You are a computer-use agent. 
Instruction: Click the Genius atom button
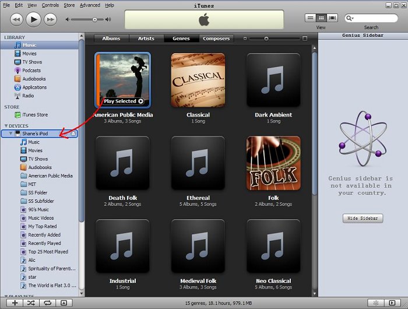(376, 303)
